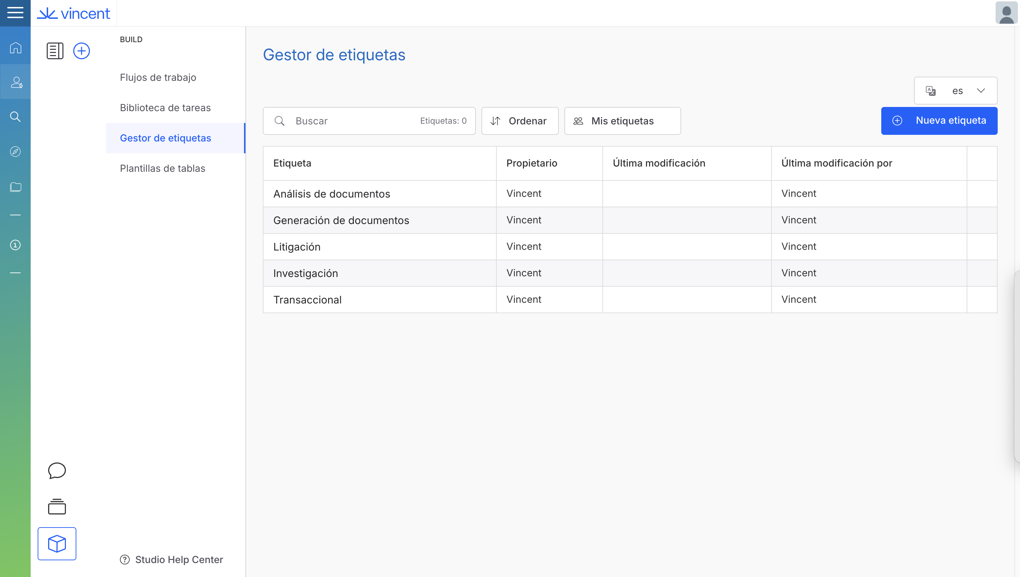Viewport: 1020px width, 577px height.
Task: Open the Ordenar sort options
Action: 519,121
